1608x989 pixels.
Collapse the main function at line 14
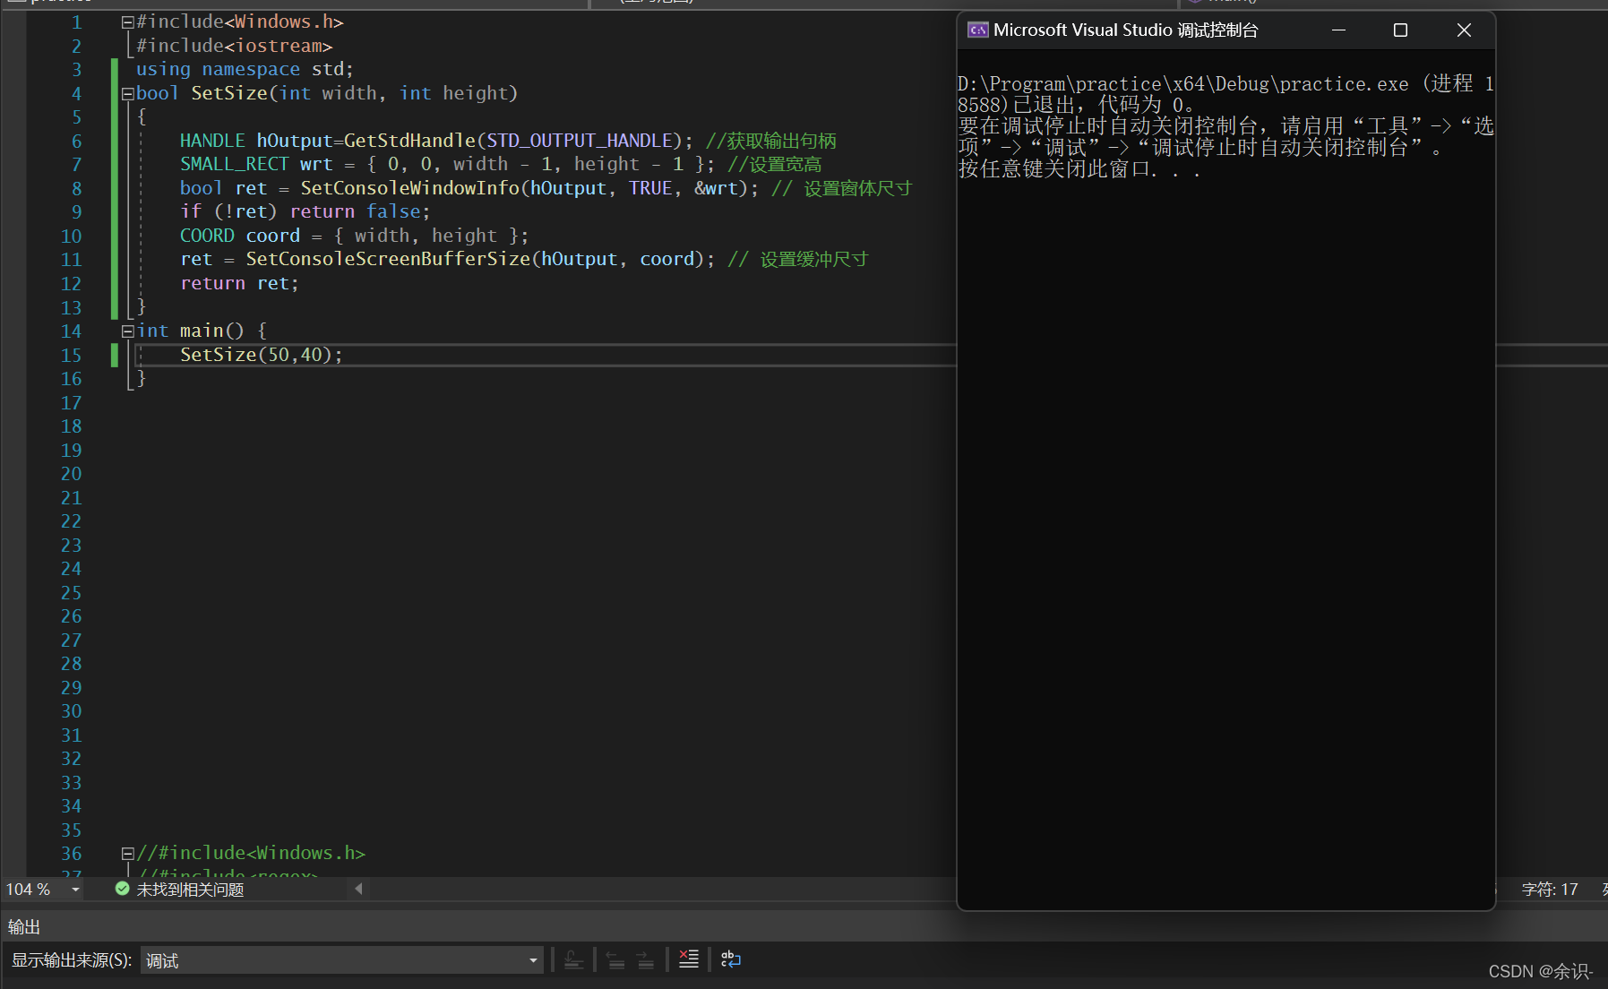point(127,331)
